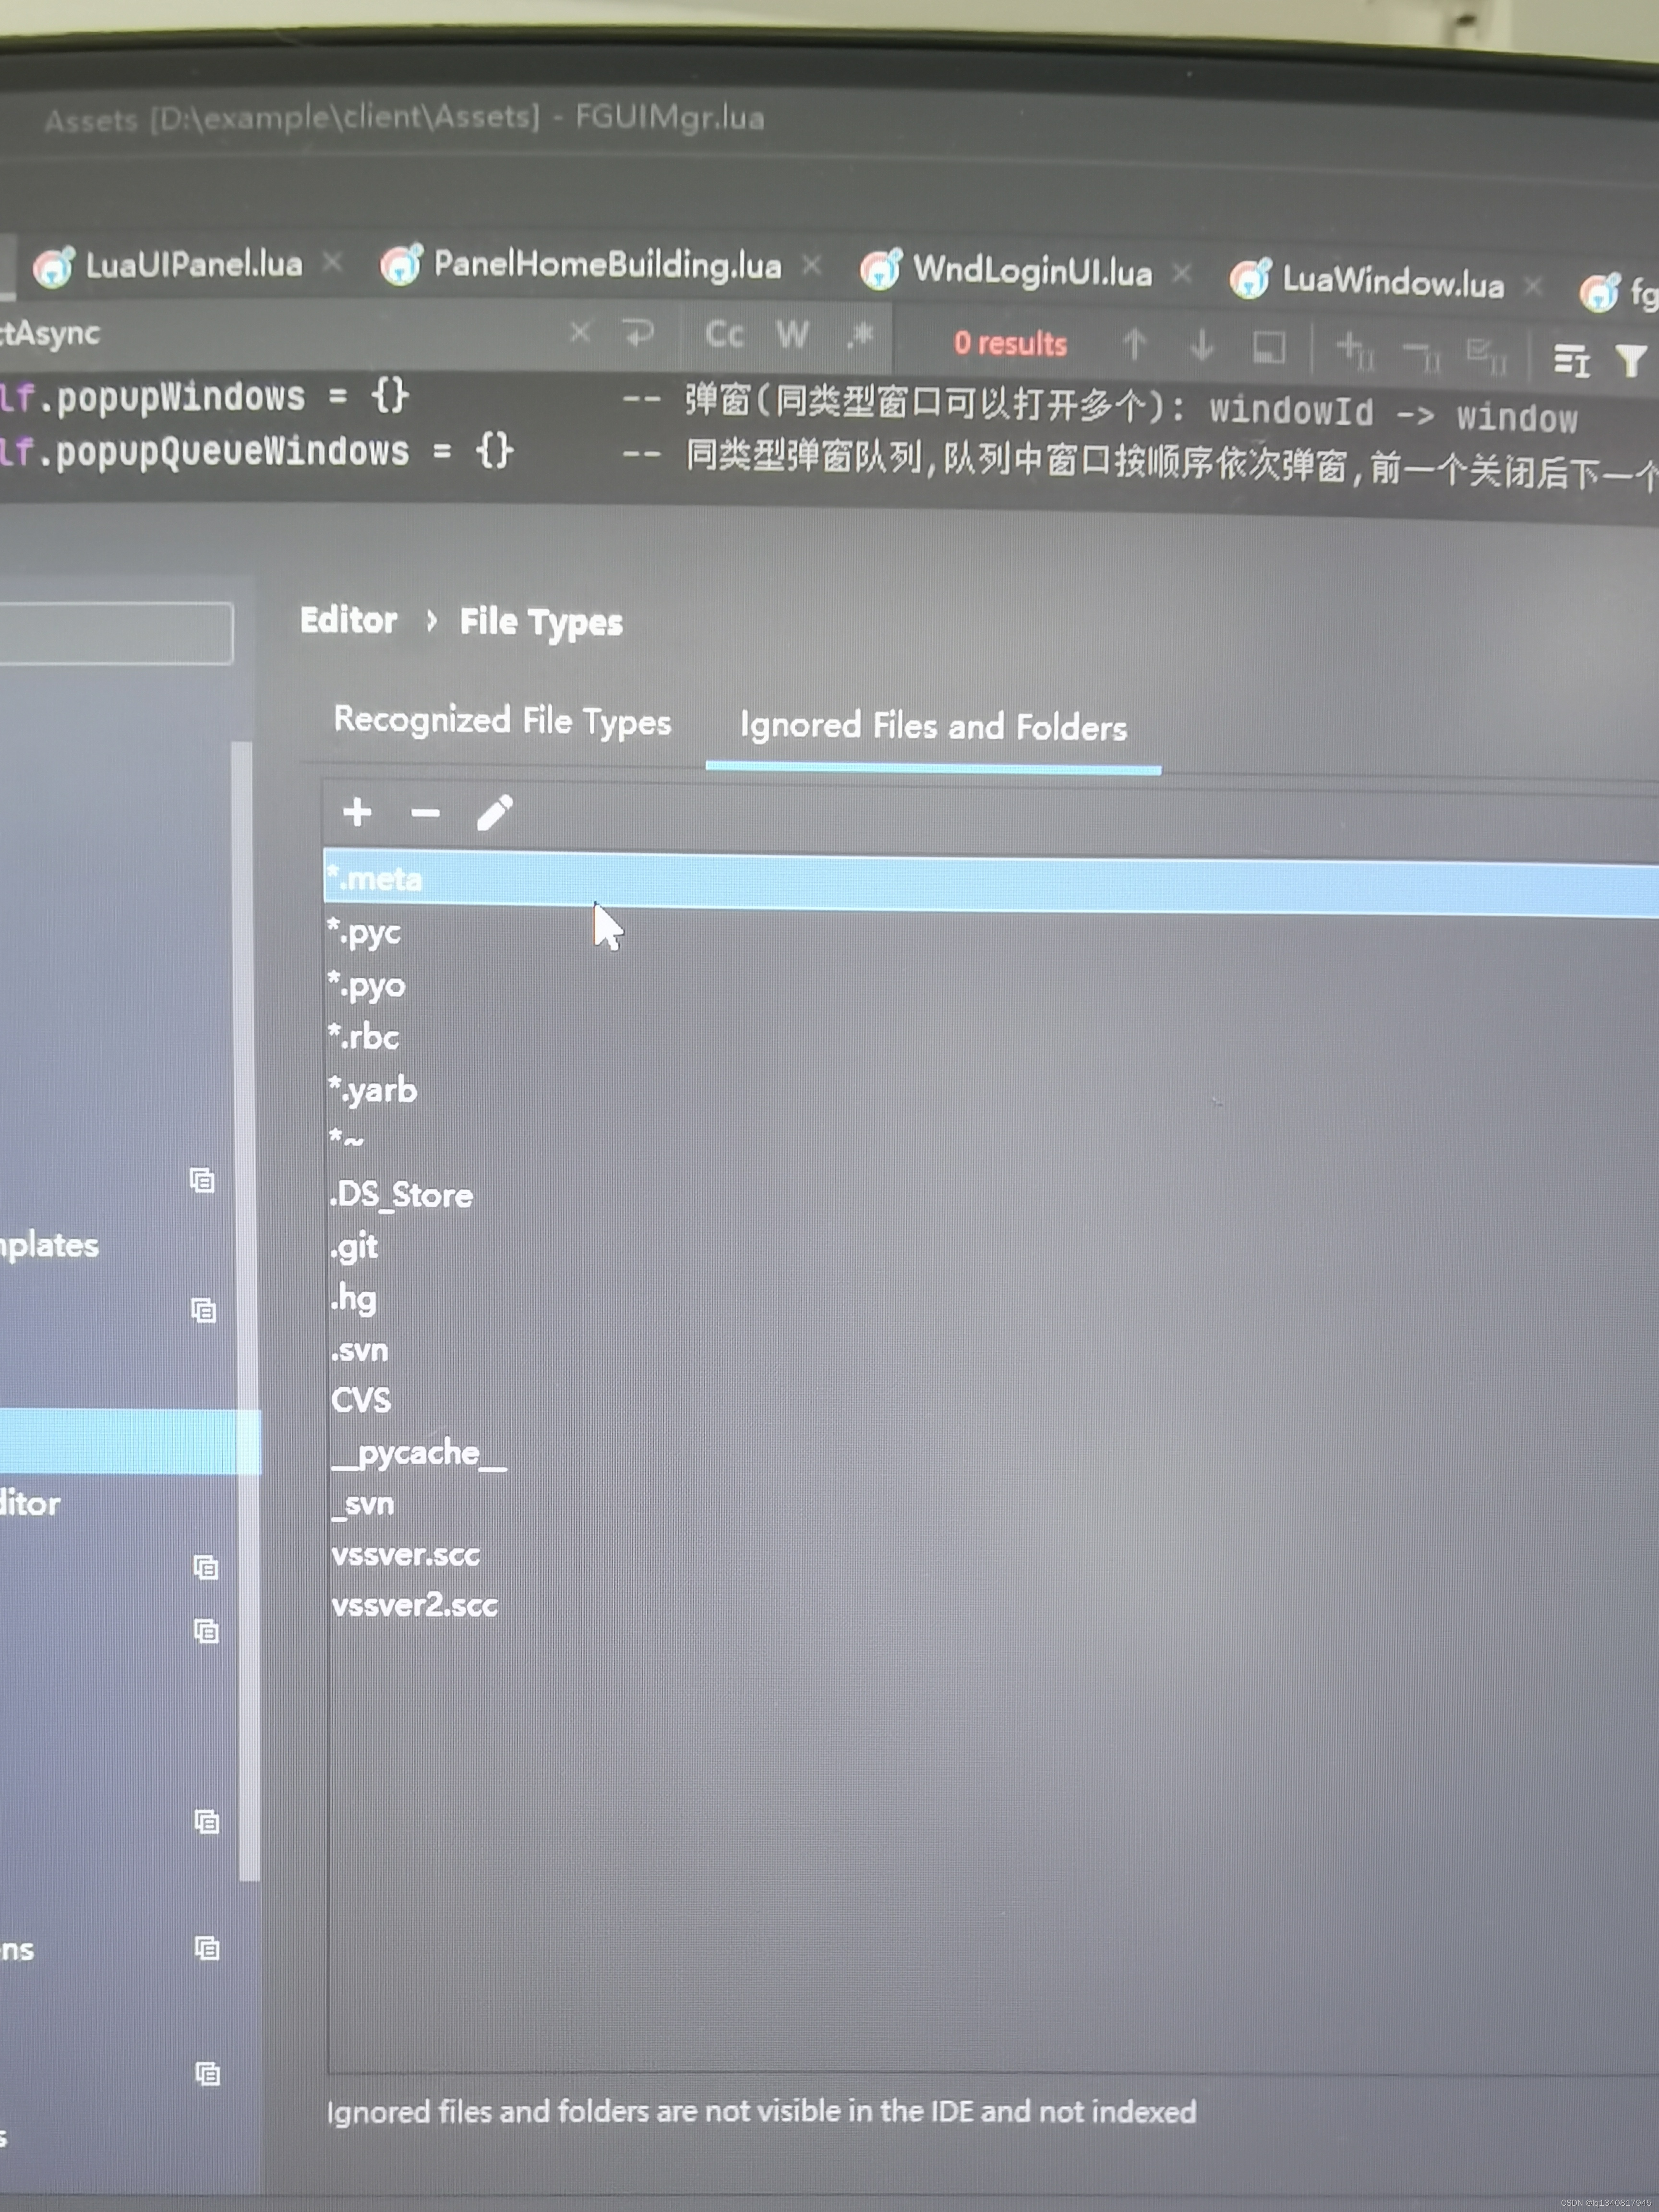Toggle Words (W) option in find bar
Image resolution: width=1659 pixels, height=2212 pixels.
pyautogui.click(x=792, y=335)
